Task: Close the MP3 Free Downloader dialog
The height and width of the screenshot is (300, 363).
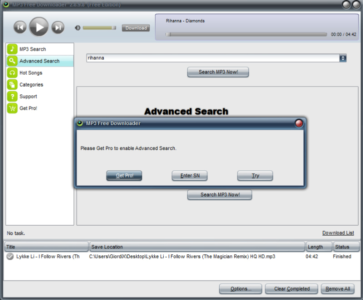Action: (x=299, y=123)
